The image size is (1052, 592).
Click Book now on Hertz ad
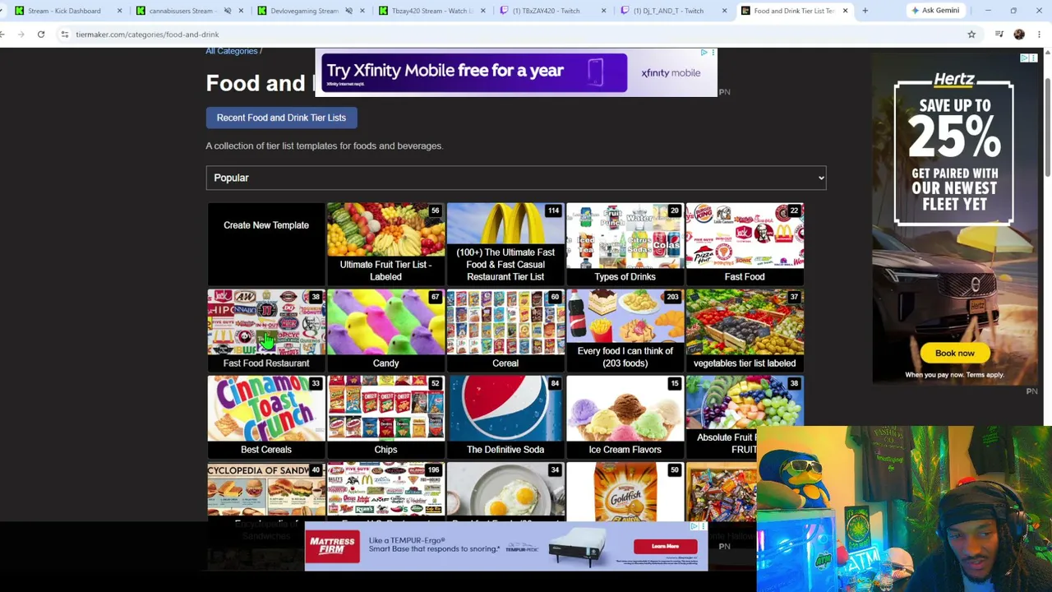click(954, 354)
